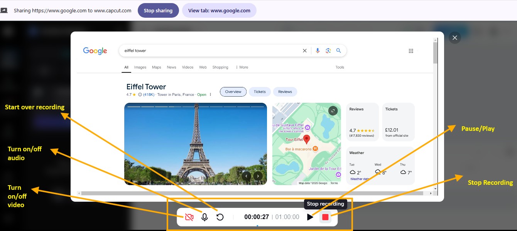517x231 pixels.
Task: Open the News tab
Action: click(x=171, y=67)
